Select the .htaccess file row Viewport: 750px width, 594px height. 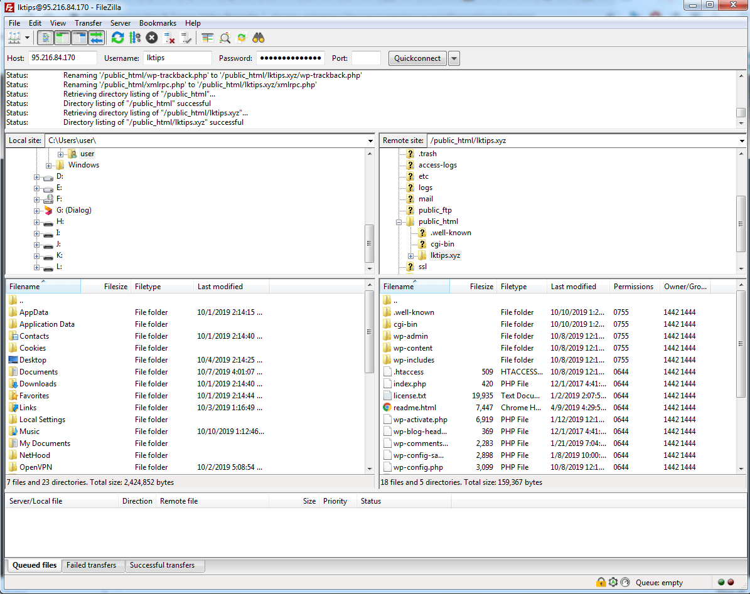coord(558,372)
